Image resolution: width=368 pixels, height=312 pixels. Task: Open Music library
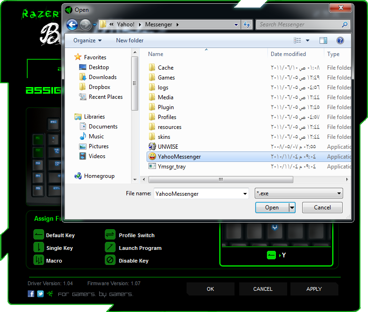[x=92, y=136]
